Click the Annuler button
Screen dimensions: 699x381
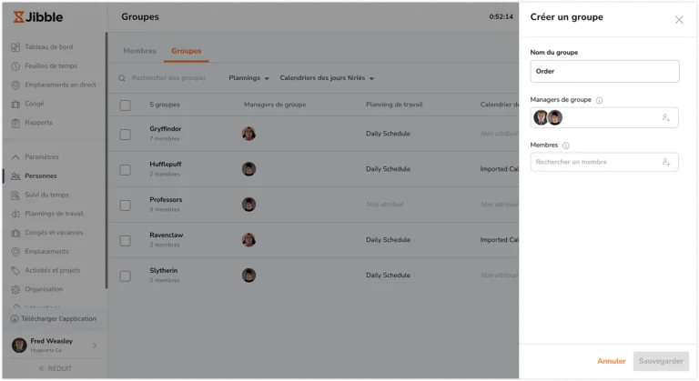pyautogui.click(x=612, y=361)
